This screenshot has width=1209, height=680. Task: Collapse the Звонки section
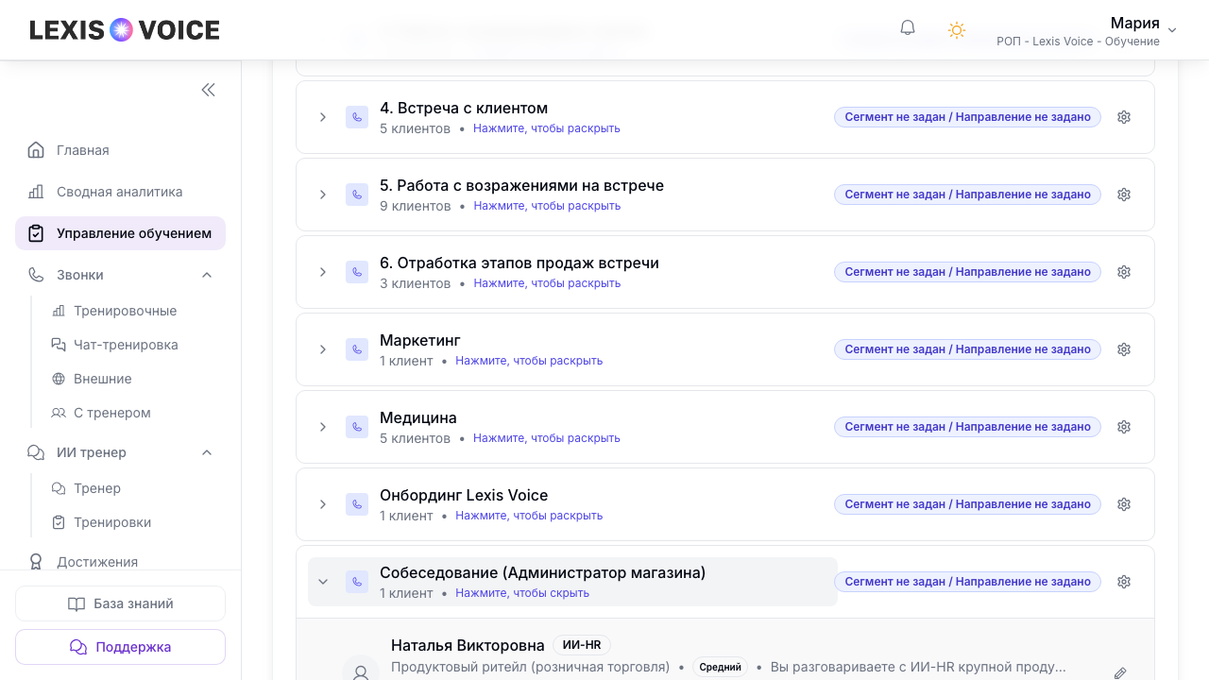coord(207,275)
